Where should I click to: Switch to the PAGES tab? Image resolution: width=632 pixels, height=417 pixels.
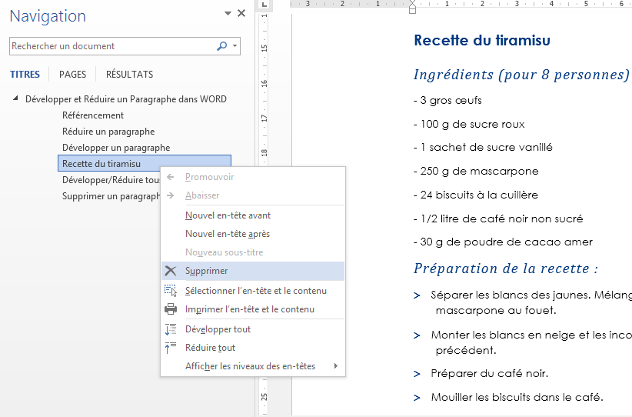point(72,75)
